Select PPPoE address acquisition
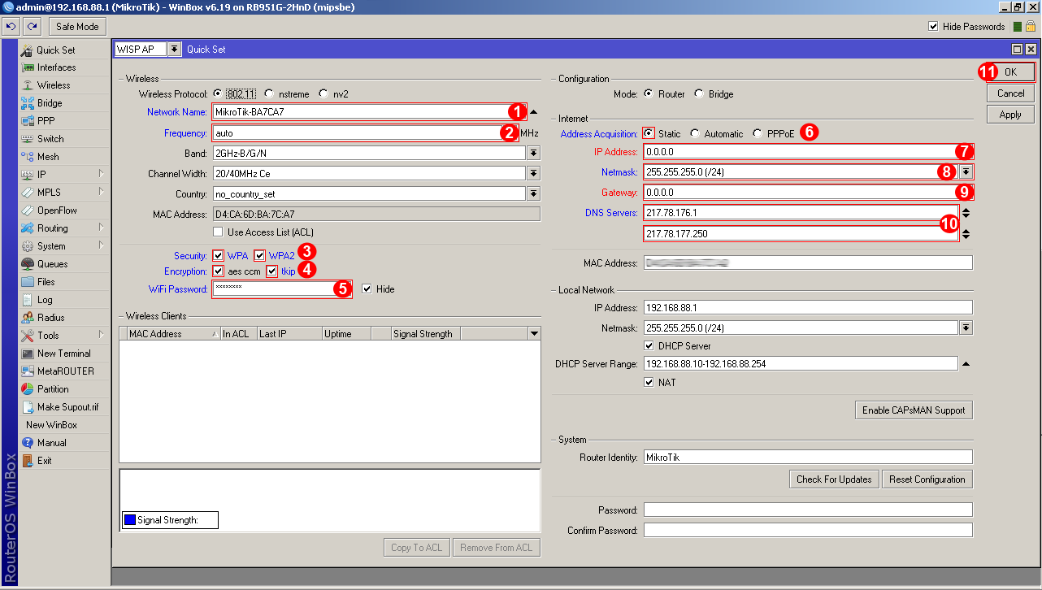This screenshot has width=1042, height=590. pyautogui.click(x=758, y=133)
